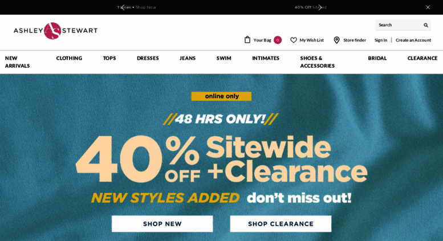Dismiss the promo banner with X
This screenshot has height=241, width=443.
[x=428, y=7]
